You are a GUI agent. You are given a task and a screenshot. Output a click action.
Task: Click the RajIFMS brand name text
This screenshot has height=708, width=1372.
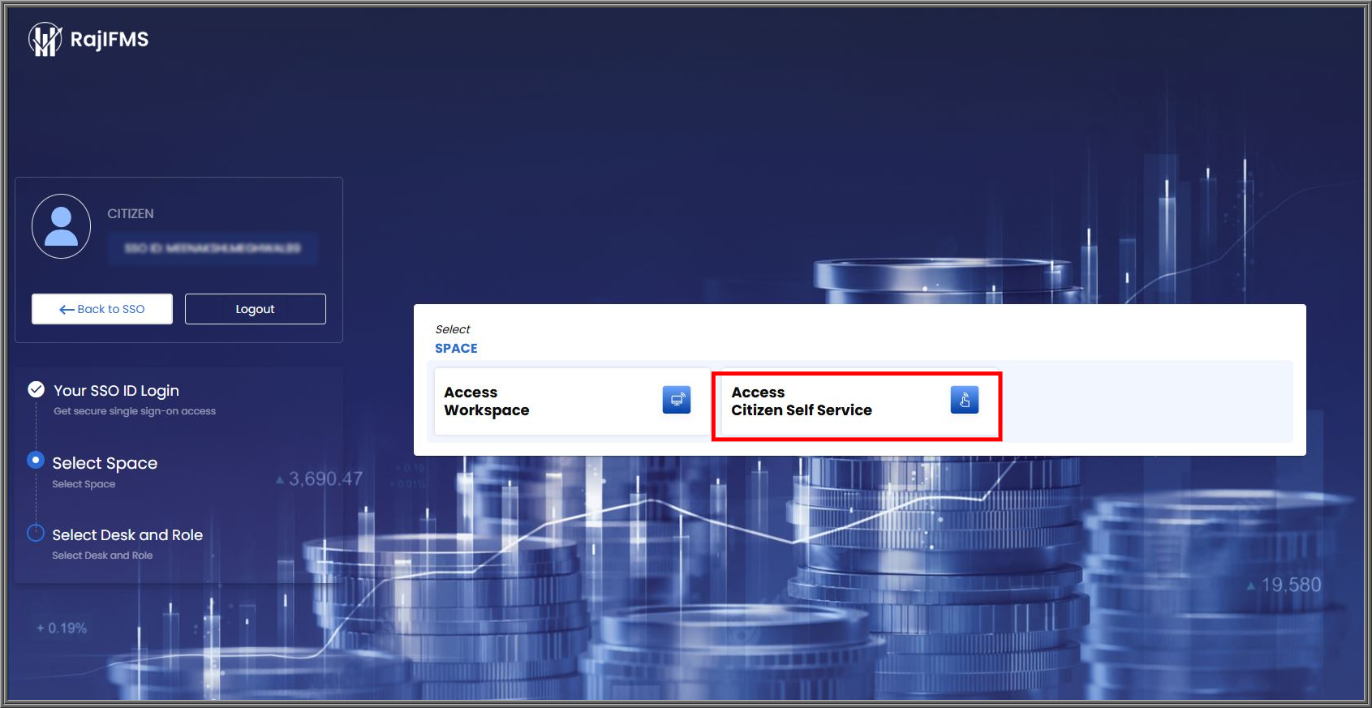110,39
